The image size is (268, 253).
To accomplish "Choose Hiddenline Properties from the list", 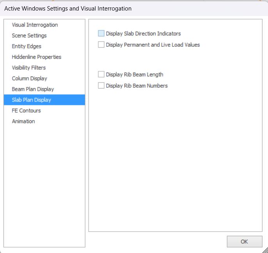I will coord(36,57).
